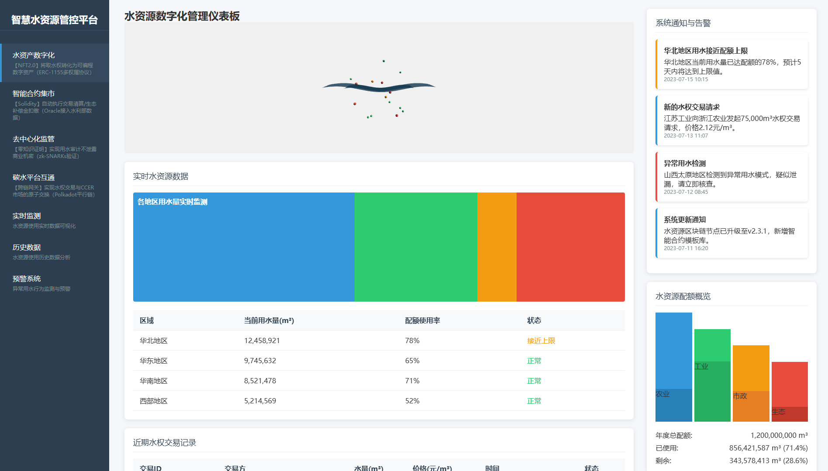Switch to 实时监测 page
The width and height of the screenshot is (828, 471).
point(55,220)
